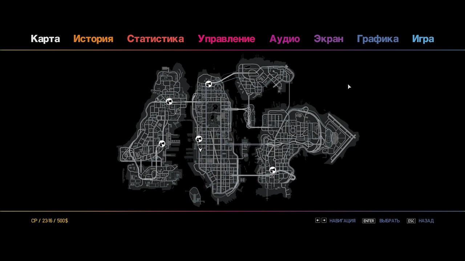Image resolution: width=465 pixels, height=261 pixels.
Task: Click the ENTER key icon
Action: click(x=368, y=221)
